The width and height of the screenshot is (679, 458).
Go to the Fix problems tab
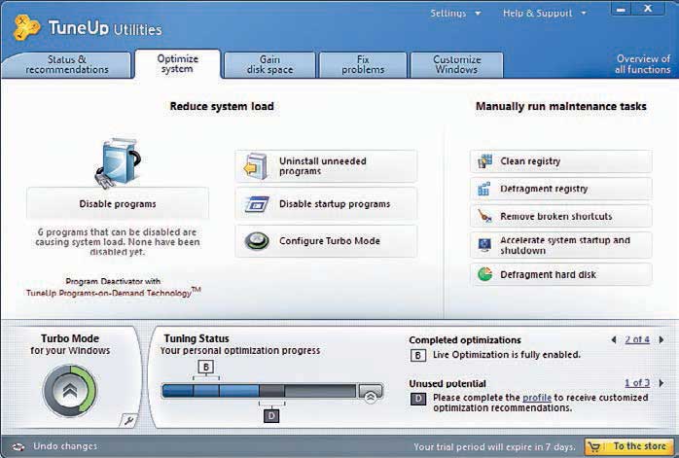(363, 64)
